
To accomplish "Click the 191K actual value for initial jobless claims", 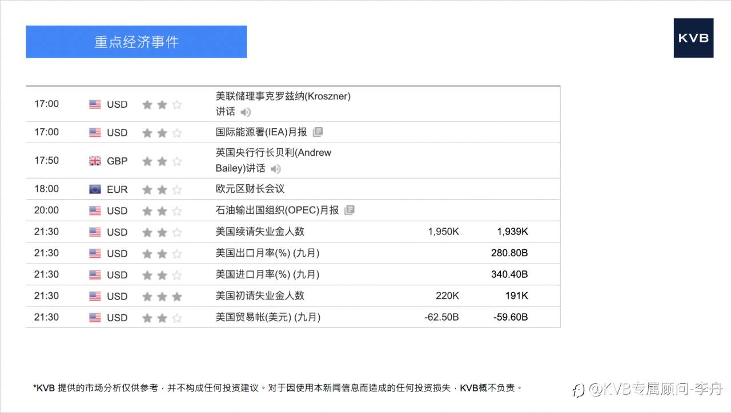I will (x=517, y=295).
